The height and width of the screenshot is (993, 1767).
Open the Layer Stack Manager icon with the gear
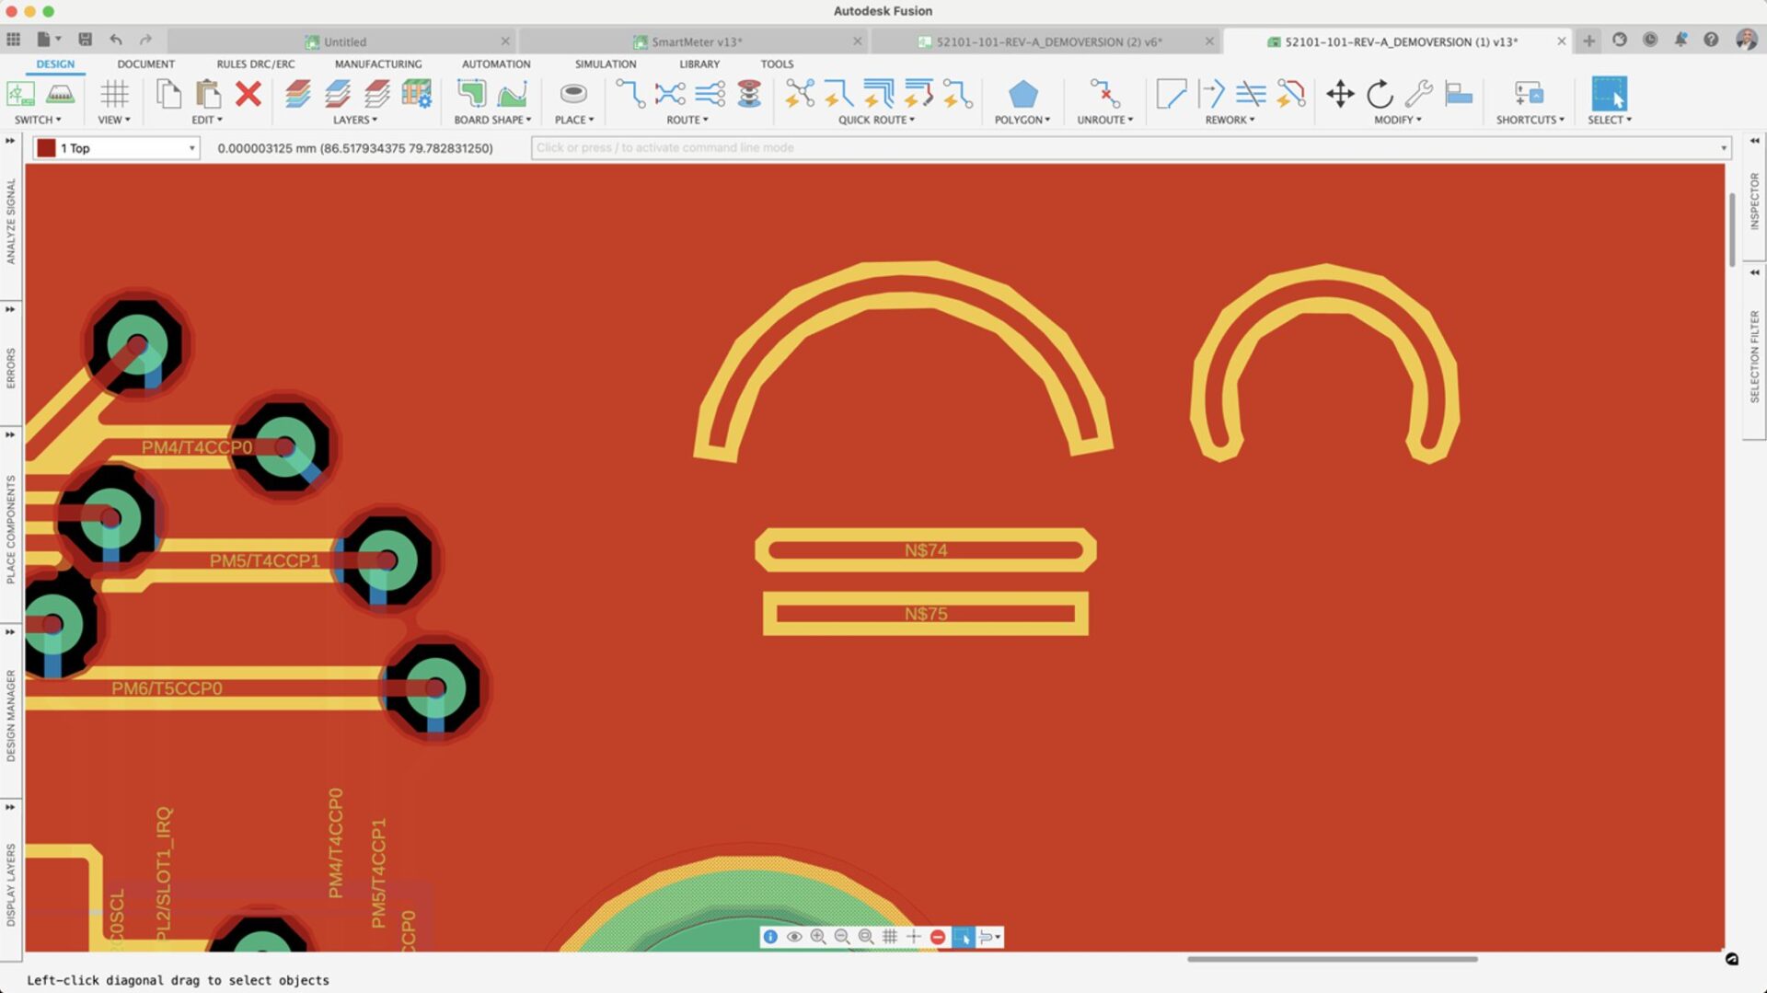point(417,94)
